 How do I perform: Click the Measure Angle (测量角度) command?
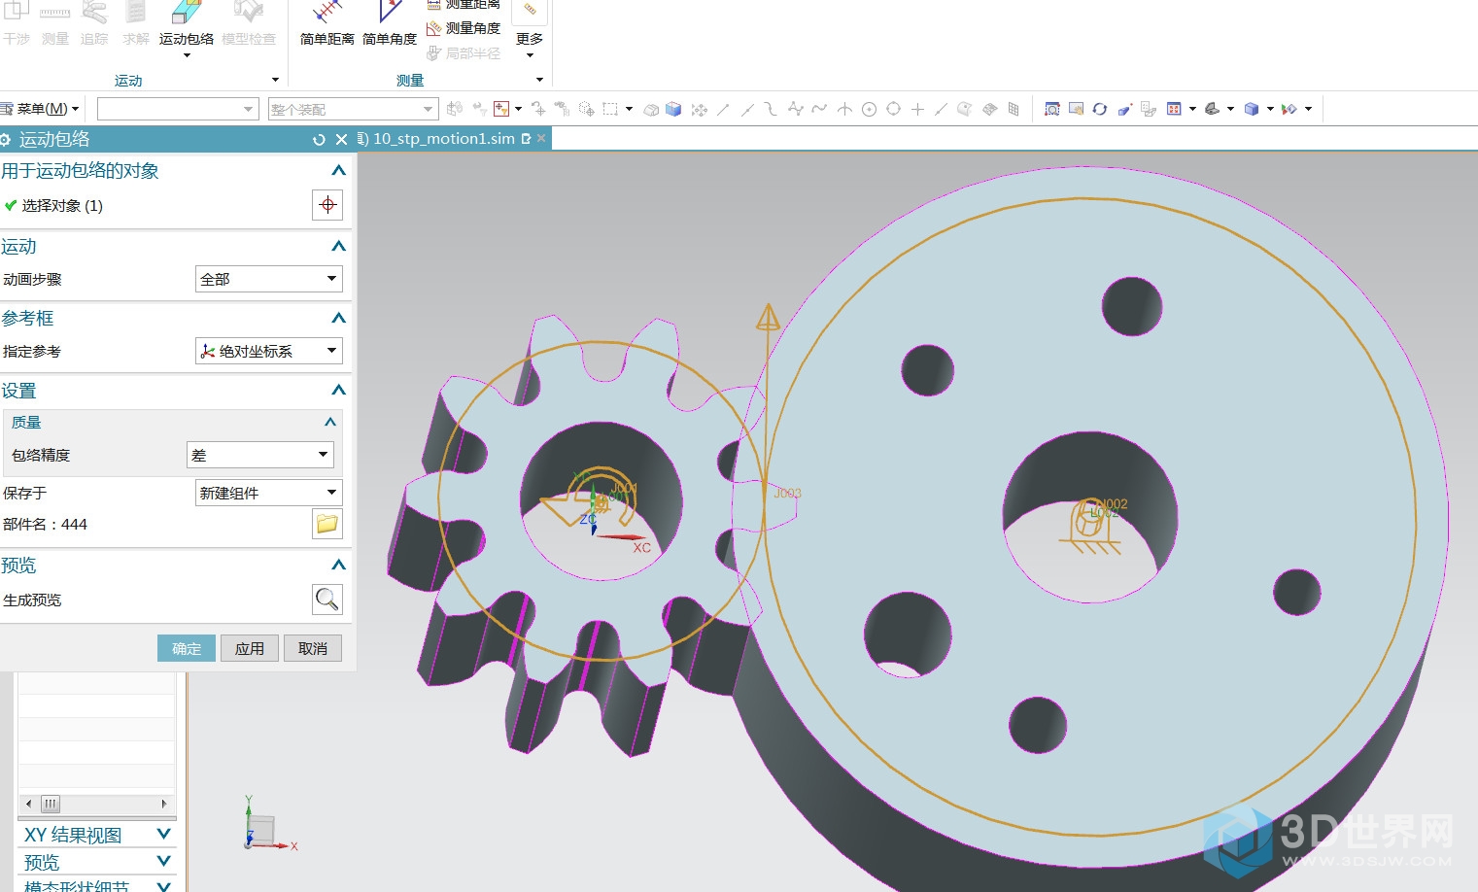click(464, 28)
